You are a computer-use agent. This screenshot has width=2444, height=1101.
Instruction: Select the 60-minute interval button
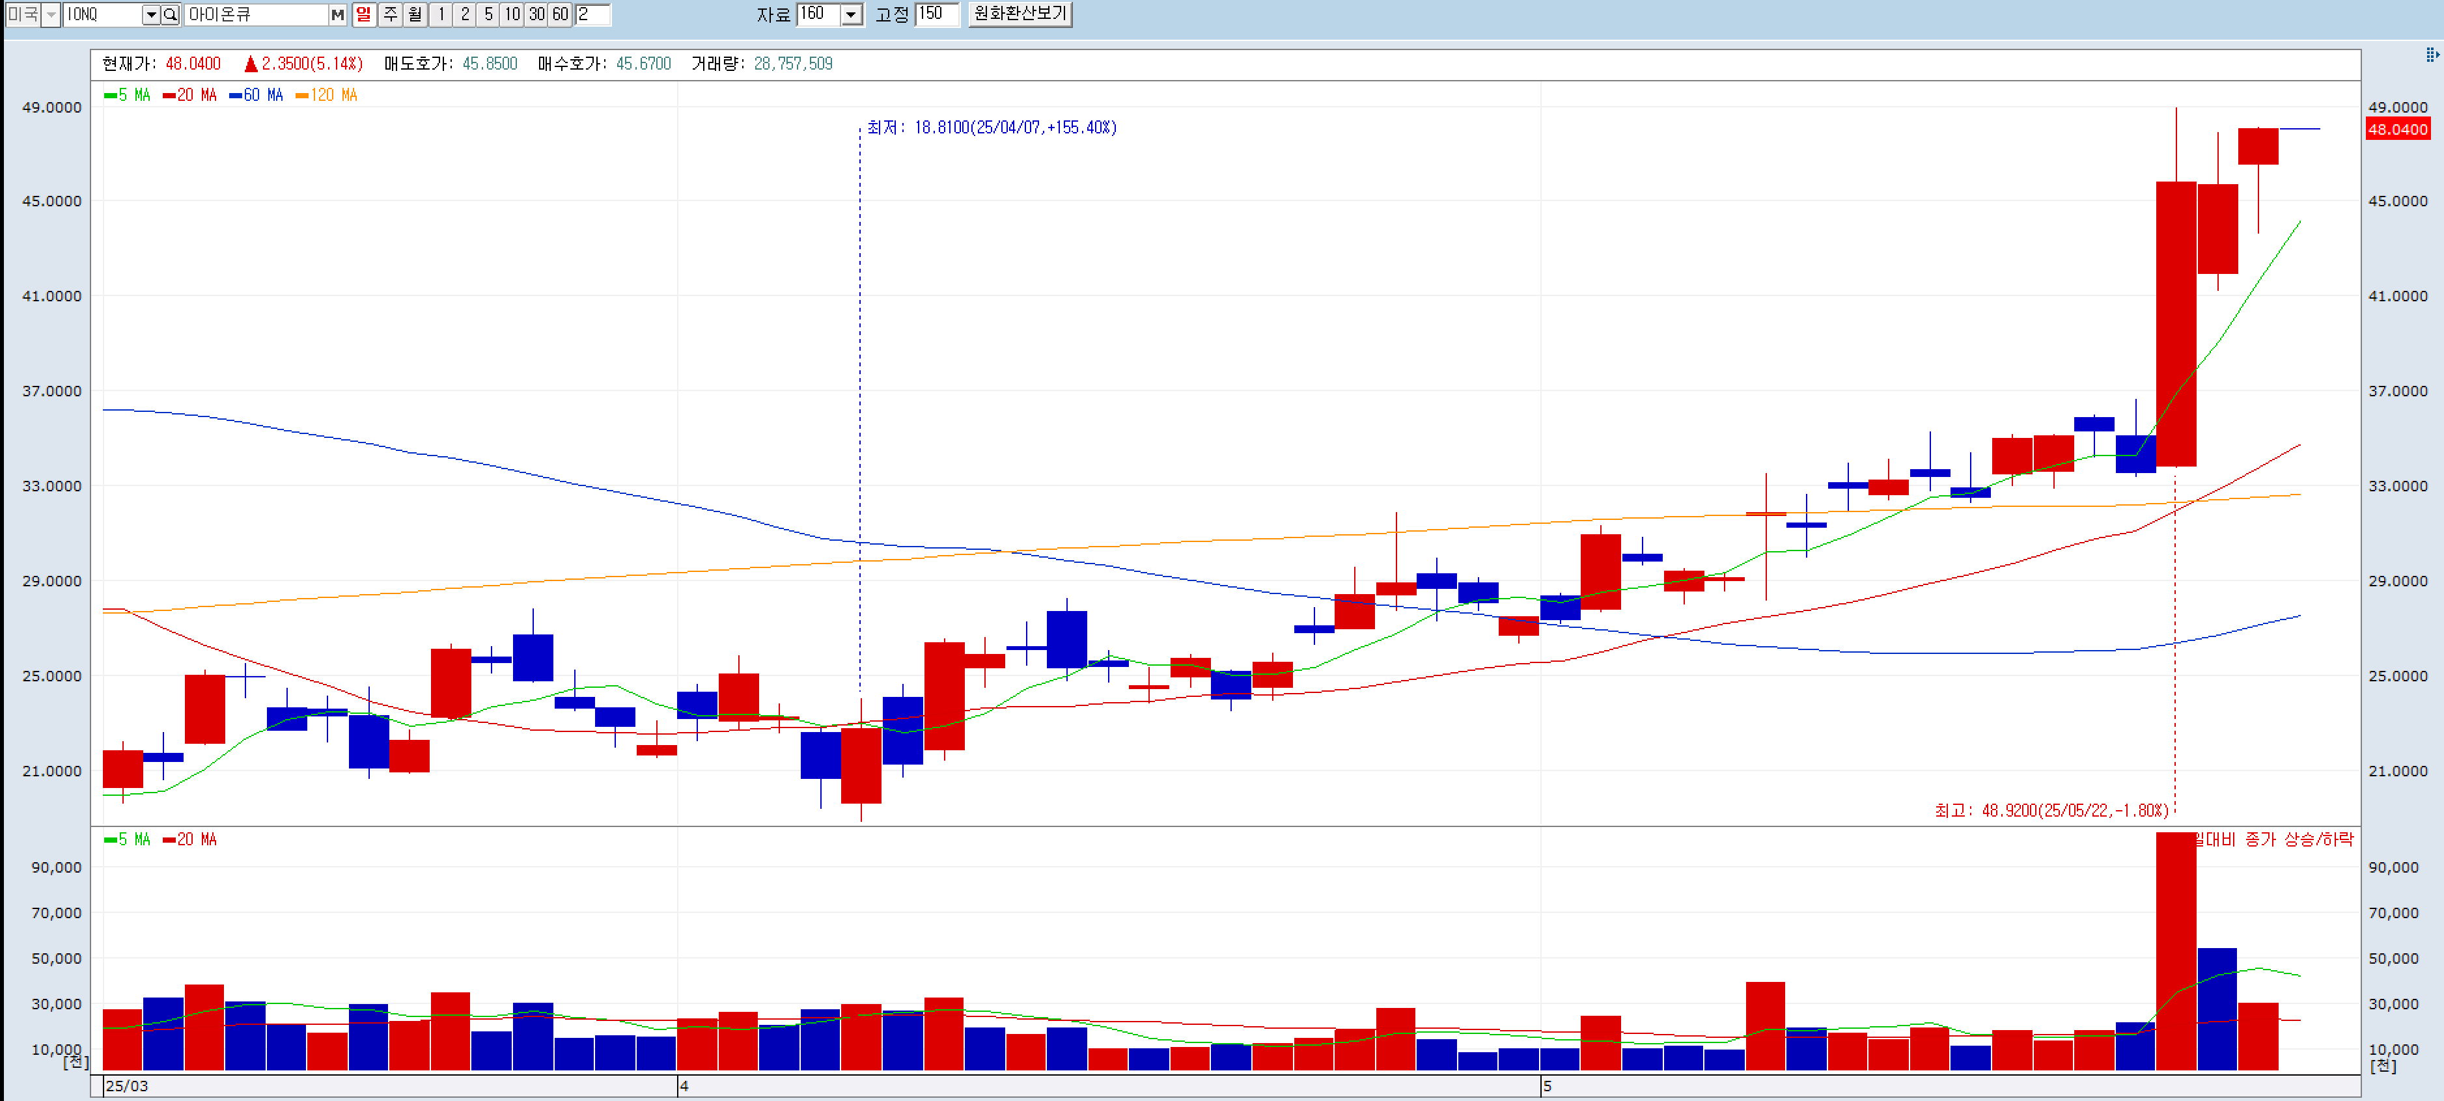[x=561, y=14]
